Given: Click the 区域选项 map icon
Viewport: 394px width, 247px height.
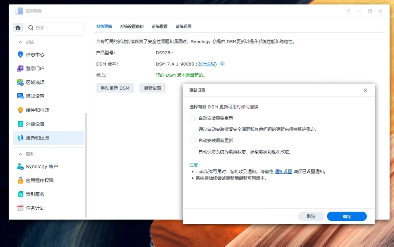Looking at the screenshot, I should click(x=20, y=82).
